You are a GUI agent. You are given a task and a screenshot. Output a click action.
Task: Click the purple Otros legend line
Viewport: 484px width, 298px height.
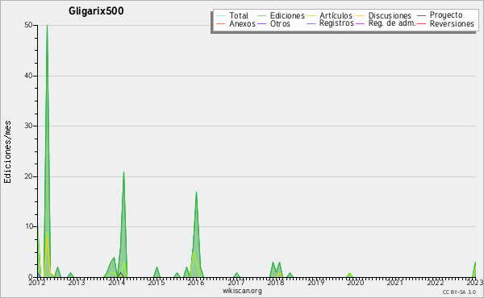[261, 23]
